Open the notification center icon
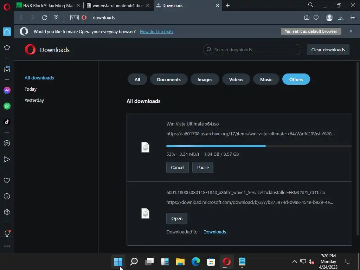This screenshot has height=270, width=360. 348,261
